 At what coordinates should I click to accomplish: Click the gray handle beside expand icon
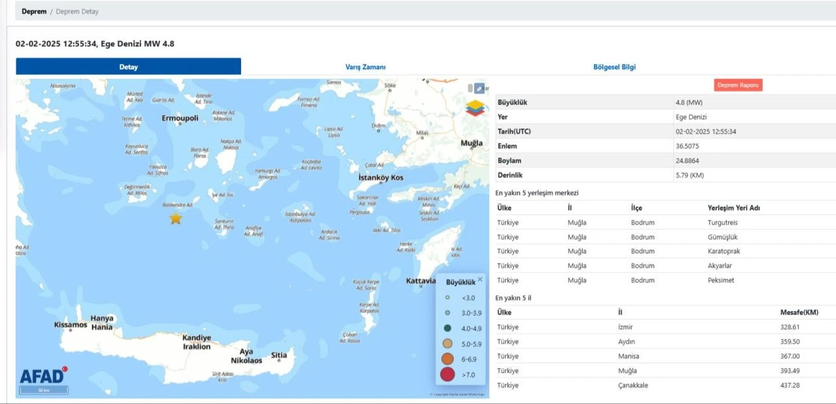pyautogui.click(x=470, y=88)
